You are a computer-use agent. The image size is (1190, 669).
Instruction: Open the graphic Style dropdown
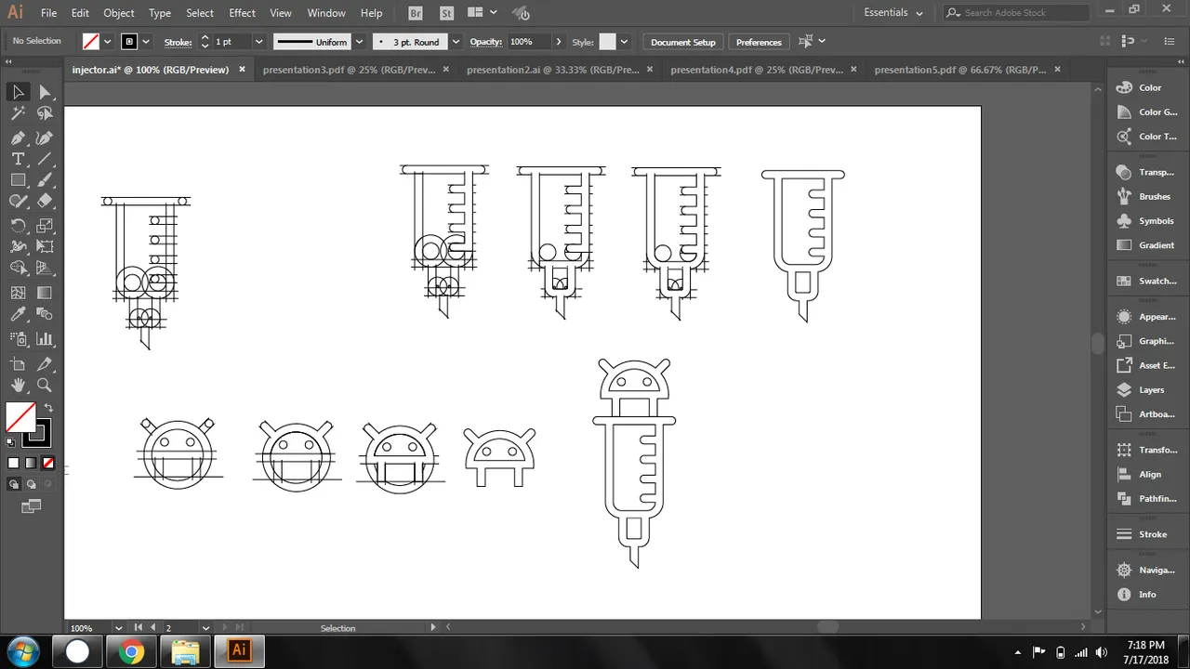(624, 42)
